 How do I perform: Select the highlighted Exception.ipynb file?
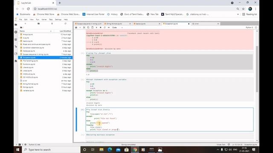(45, 58)
